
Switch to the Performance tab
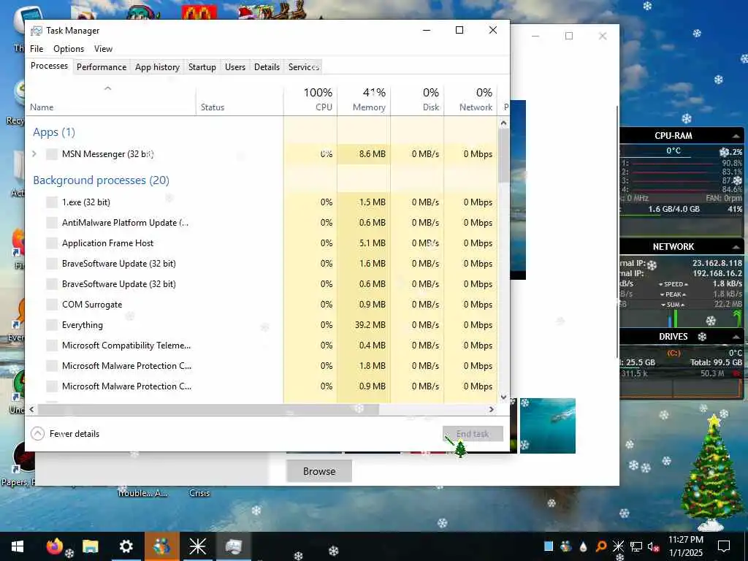coord(102,67)
